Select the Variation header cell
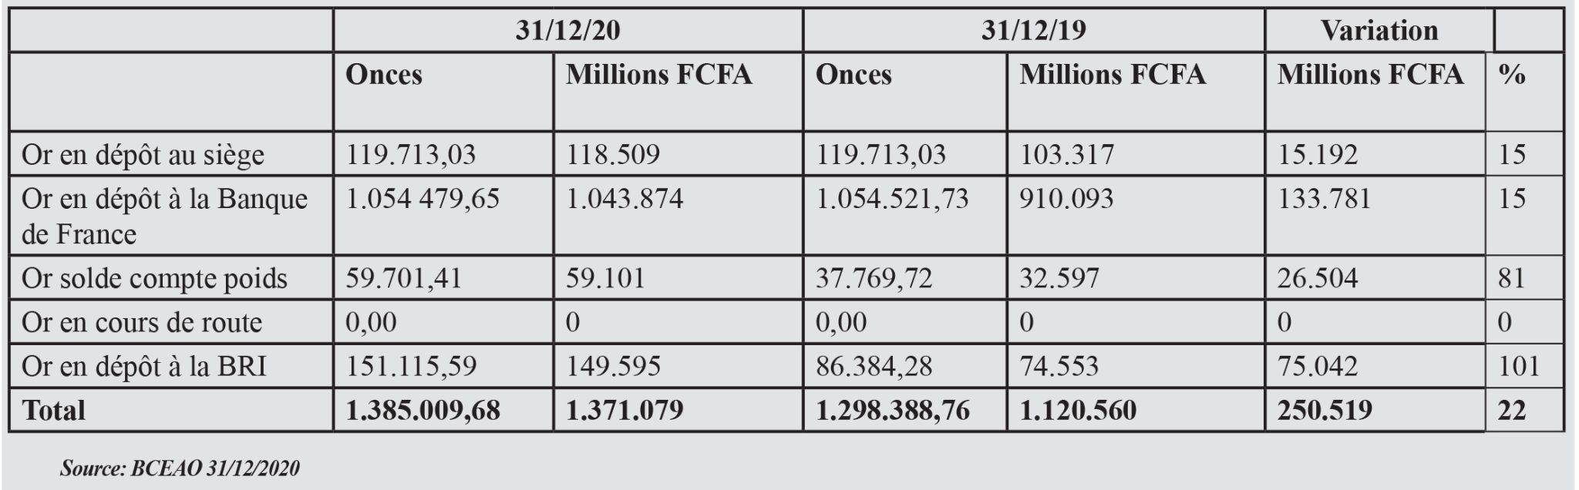 1379,30
